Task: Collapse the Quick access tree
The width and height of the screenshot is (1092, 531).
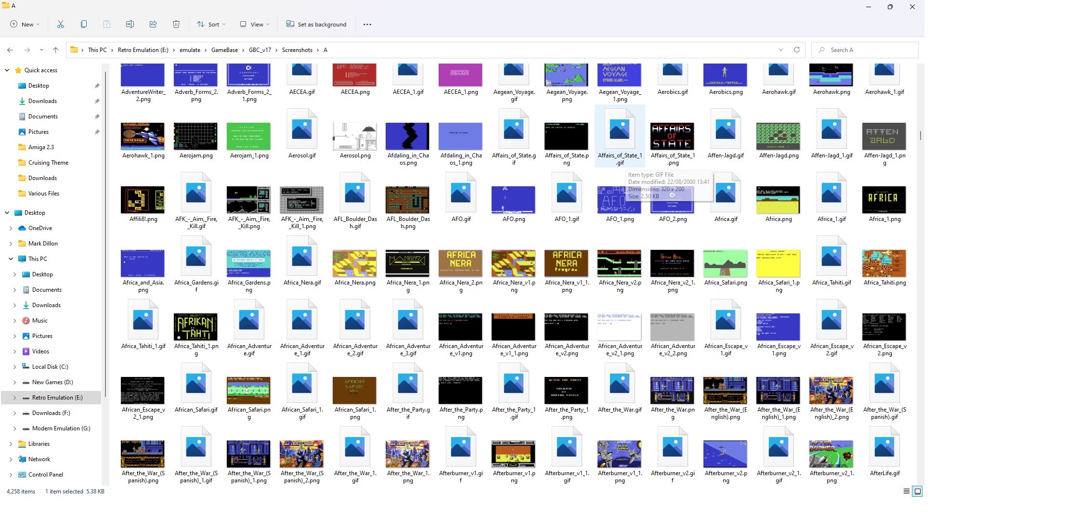Action: point(7,70)
